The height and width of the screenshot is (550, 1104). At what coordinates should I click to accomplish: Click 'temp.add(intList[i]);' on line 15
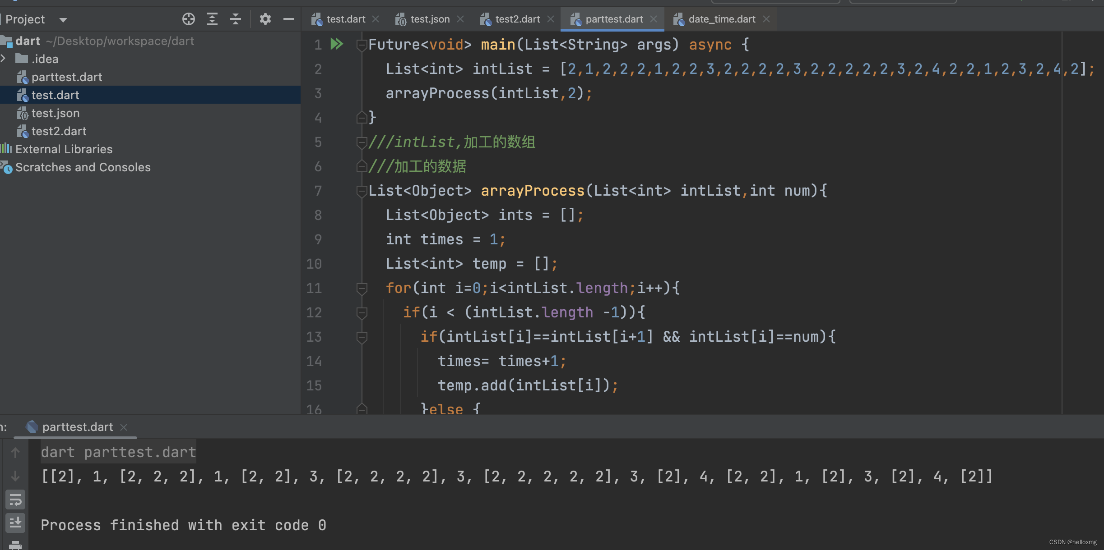click(x=528, y=385)
